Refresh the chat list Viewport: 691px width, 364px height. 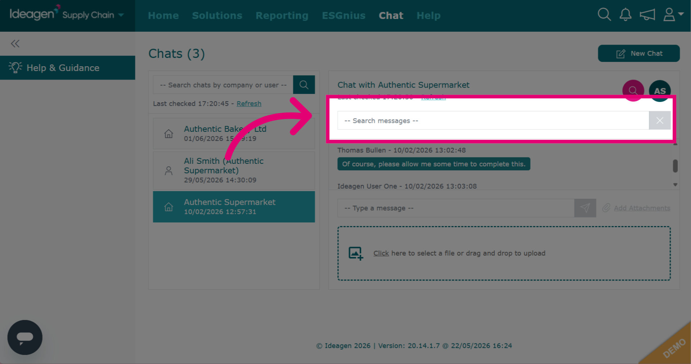pos(249,104)
